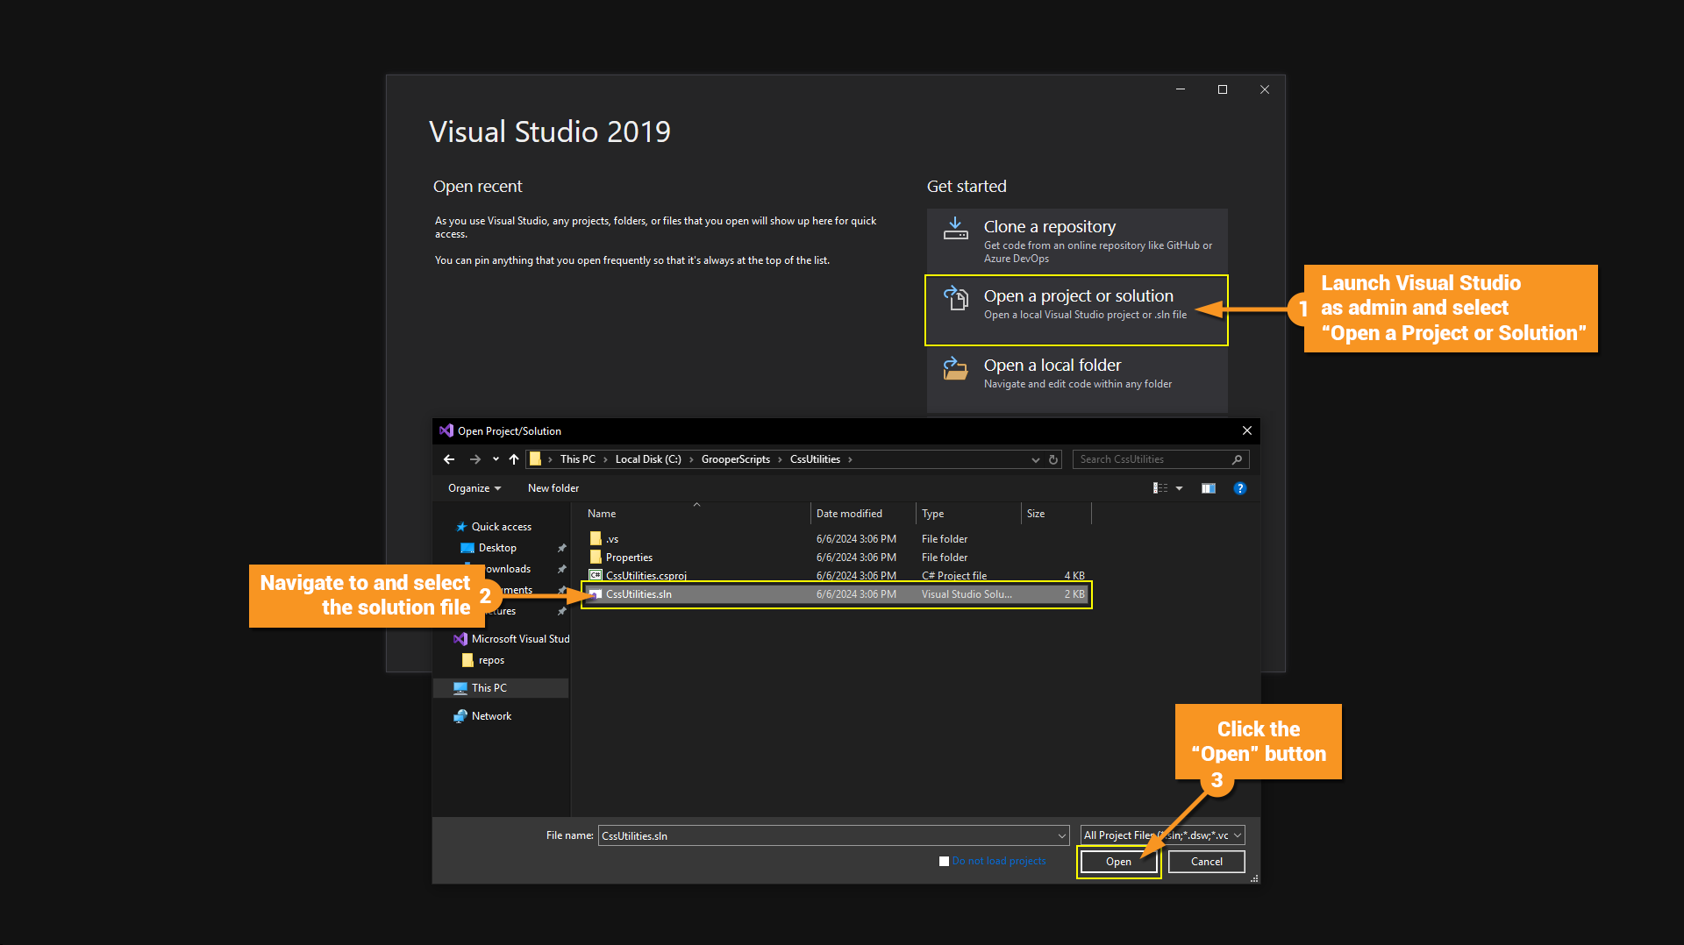1684x945 pixels.
Task: Go back using the dialog's back arrow
Action: [x=449, y=459]
